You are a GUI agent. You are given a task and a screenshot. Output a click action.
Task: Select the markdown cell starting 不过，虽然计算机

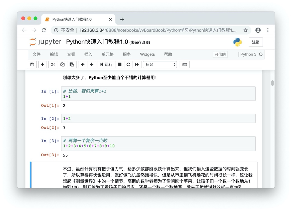coord(144,175)
